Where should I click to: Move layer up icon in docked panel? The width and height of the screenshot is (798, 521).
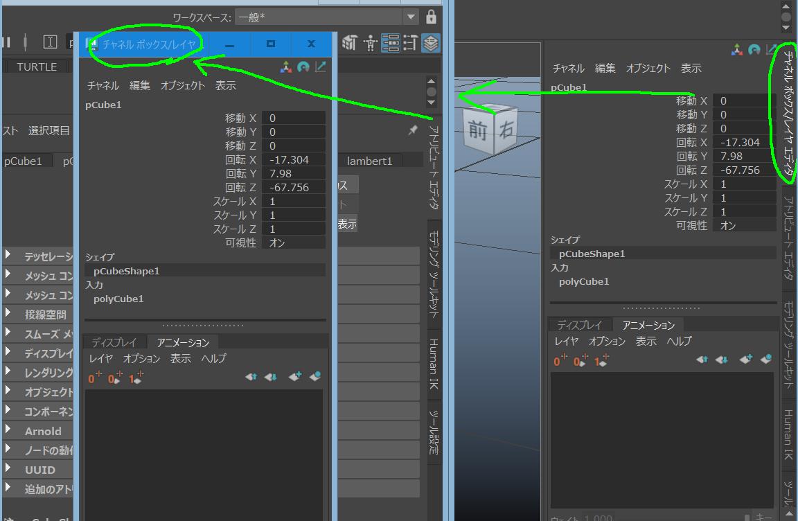[702, 360]
